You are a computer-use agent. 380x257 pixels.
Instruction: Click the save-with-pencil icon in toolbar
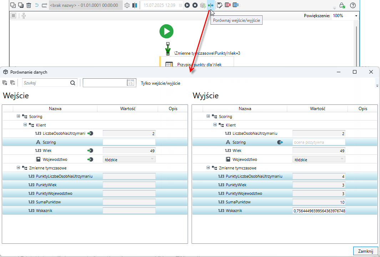(x=219, y=5)
